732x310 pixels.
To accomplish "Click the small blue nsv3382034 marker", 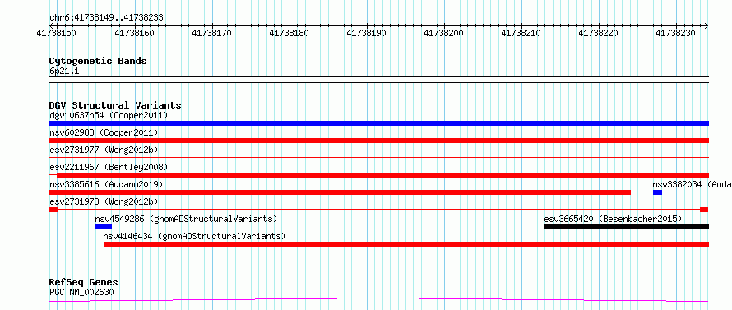I will pos(657,192).
